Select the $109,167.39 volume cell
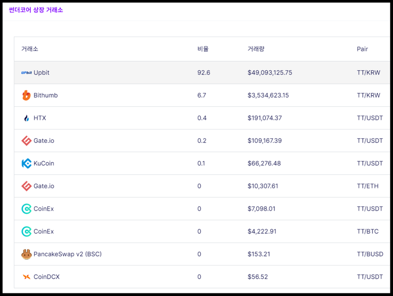393x296 pixels. pyautogui.click(x=265, y=140)
